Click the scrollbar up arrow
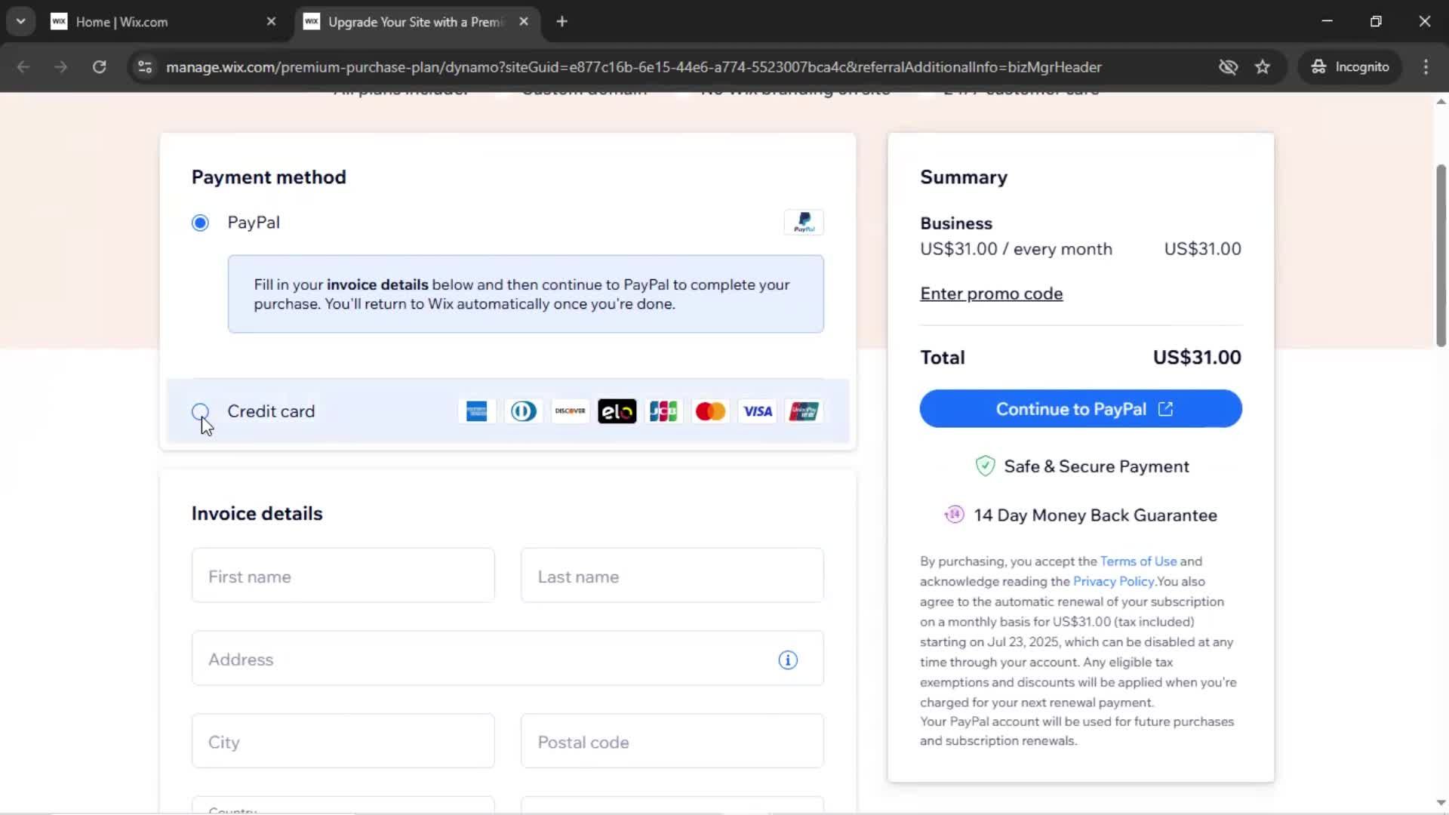The width and height of the screenshot is (1449, 815). tap(1441, 102)
